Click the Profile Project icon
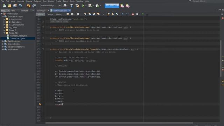 (97, 6)
